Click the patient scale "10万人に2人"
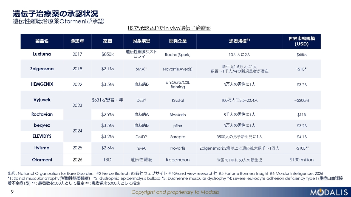This screenshot has height=197, width=351. pos(239,55)
